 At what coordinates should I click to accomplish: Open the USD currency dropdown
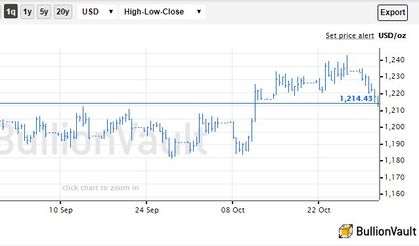[97, 12]
